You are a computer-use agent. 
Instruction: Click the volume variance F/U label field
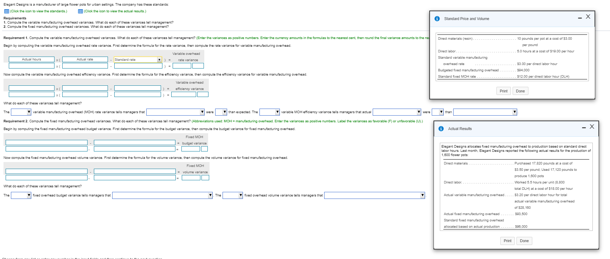point(205,178)
